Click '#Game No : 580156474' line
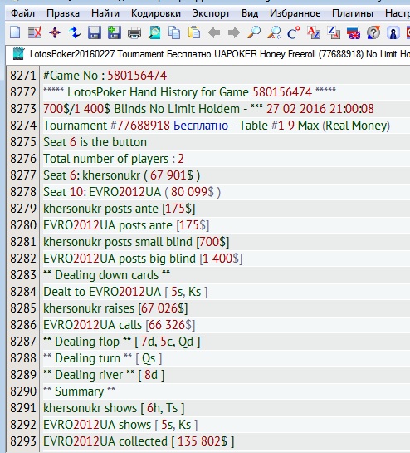This screenshot has height=453, width=410. pyautogui.click(x=105, y=76)
